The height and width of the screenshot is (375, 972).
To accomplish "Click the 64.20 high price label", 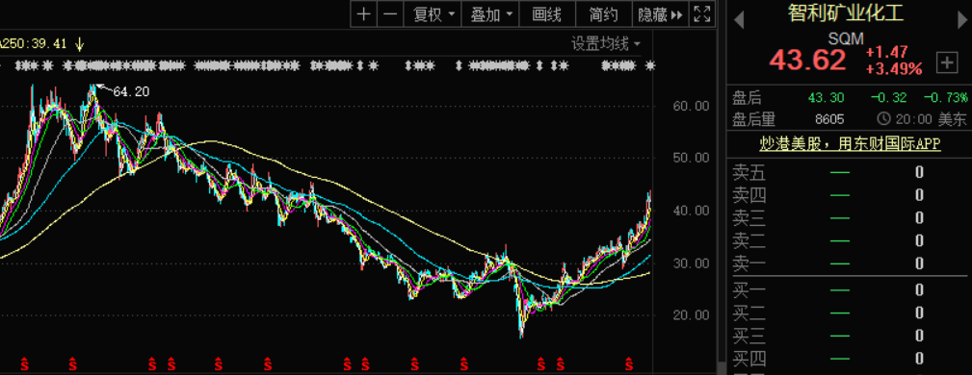I will [131, 91].
